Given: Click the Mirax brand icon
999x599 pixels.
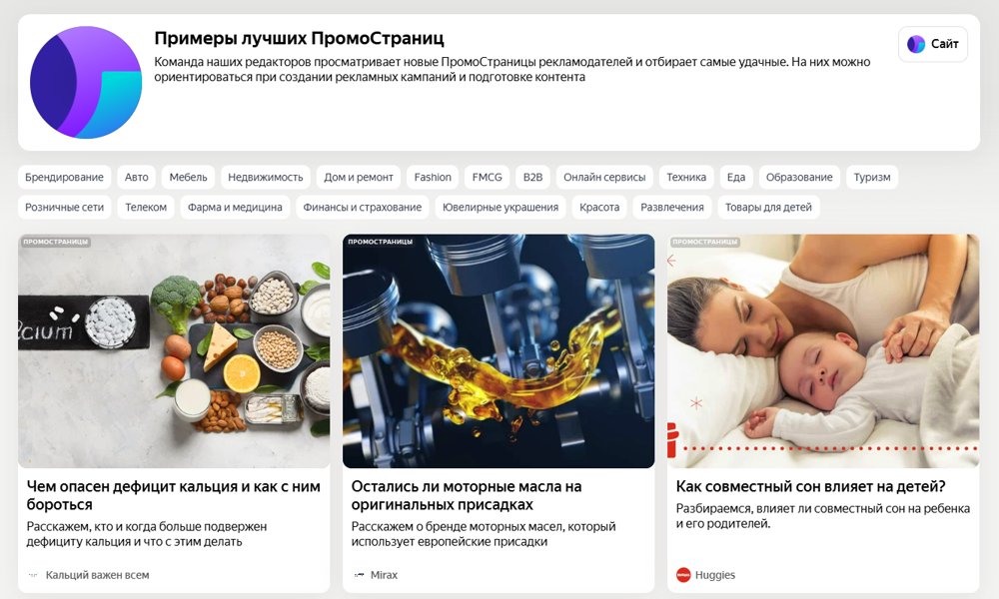Looking at the screenshot, I should point(359,575).
